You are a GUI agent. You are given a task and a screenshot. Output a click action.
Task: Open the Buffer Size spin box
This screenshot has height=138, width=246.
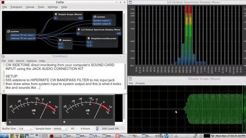click(25, 129)
